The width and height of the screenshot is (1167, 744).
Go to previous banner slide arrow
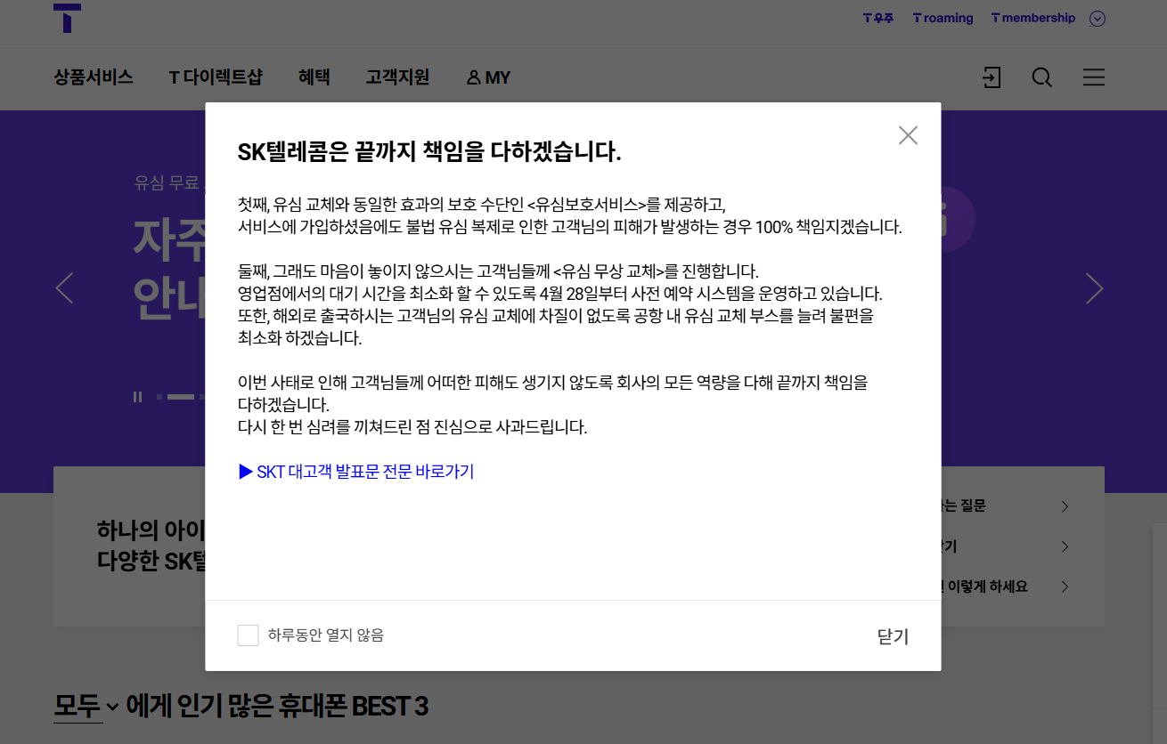pyautogui.click(x=64, y=287)
